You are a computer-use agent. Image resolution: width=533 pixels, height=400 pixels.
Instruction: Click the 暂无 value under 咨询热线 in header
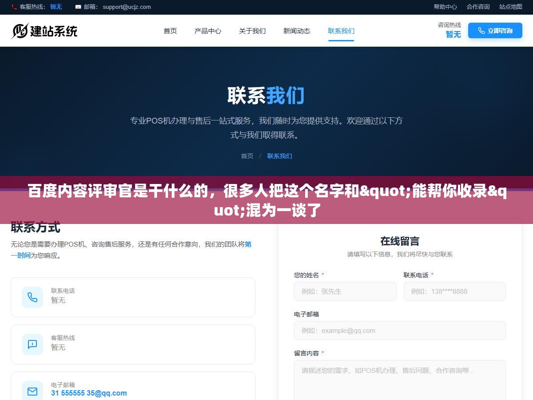tap(453, 34)
